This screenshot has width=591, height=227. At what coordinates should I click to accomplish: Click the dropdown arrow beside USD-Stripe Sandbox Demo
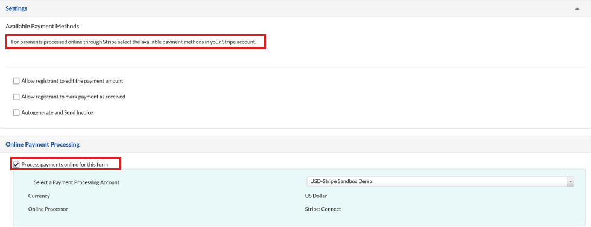pyautogui.click(x=570, y=181)
